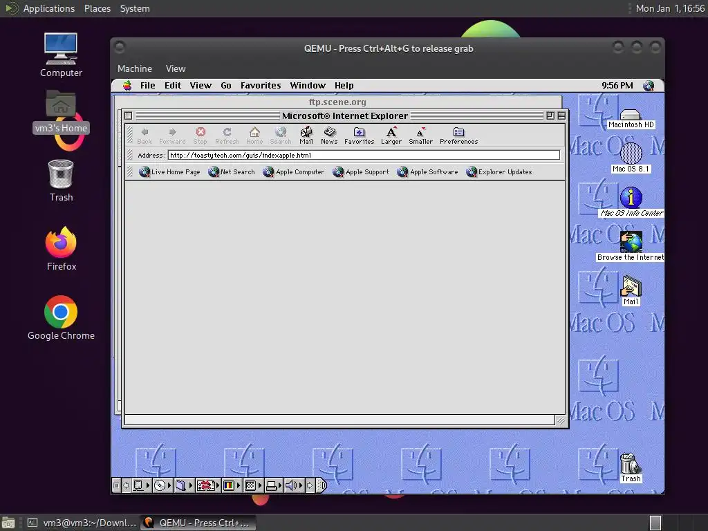This screenshot has height=531, width=708.
Task: Click the control strip left scroll arrow
Action: click(x=126, y=486)
